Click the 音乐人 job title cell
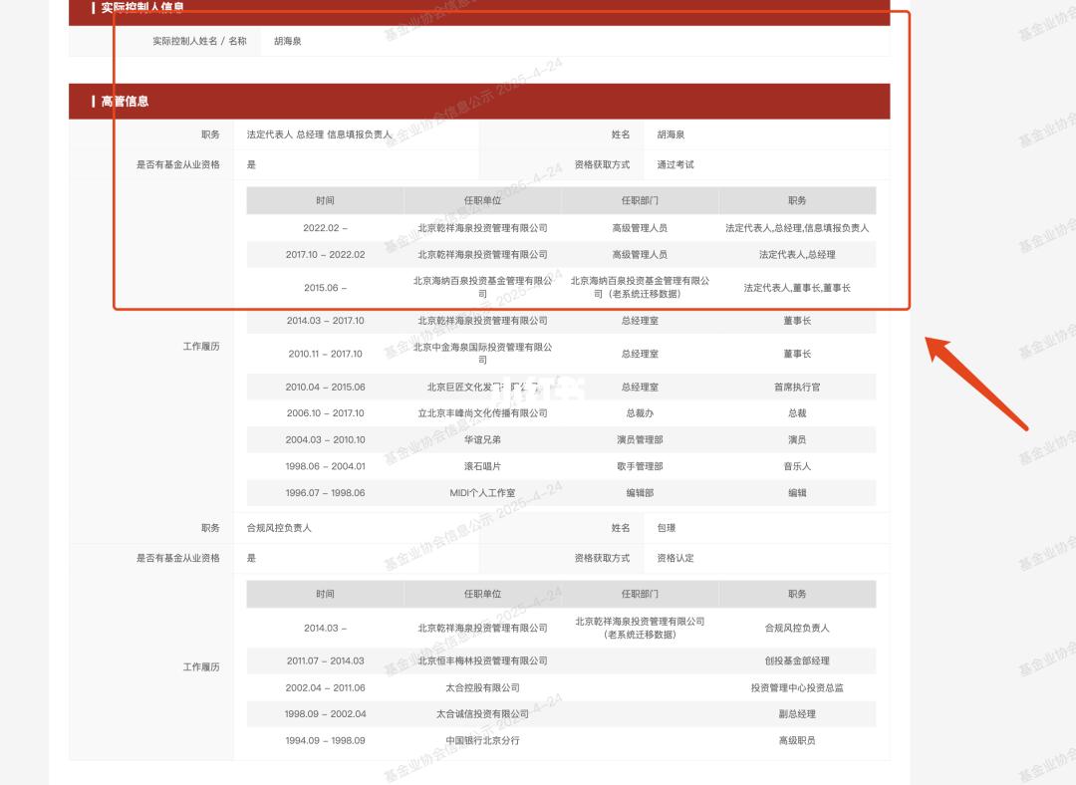 797,466
